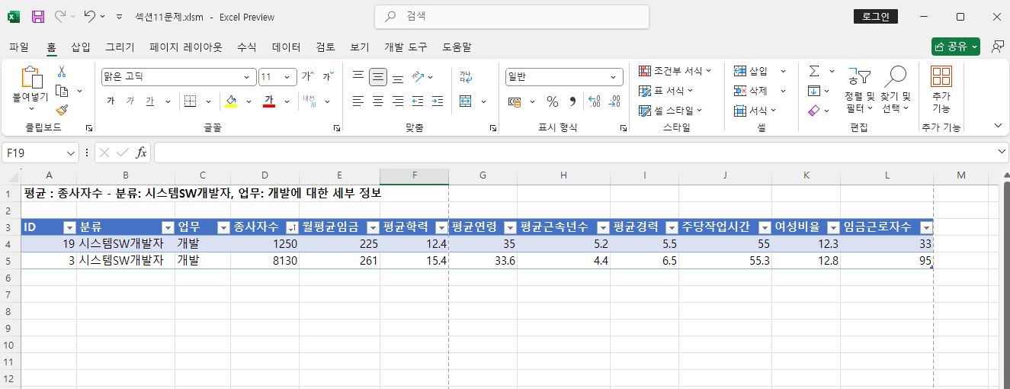Viewport: 1010px width, 389px height.
Task: Click the AutoSum sigma icon
Action: click(x=813, y=71)
